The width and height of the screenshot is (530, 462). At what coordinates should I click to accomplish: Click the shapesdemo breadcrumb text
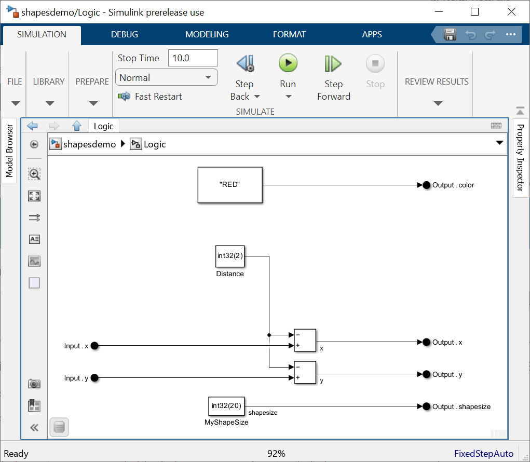[x=90, y=144]
